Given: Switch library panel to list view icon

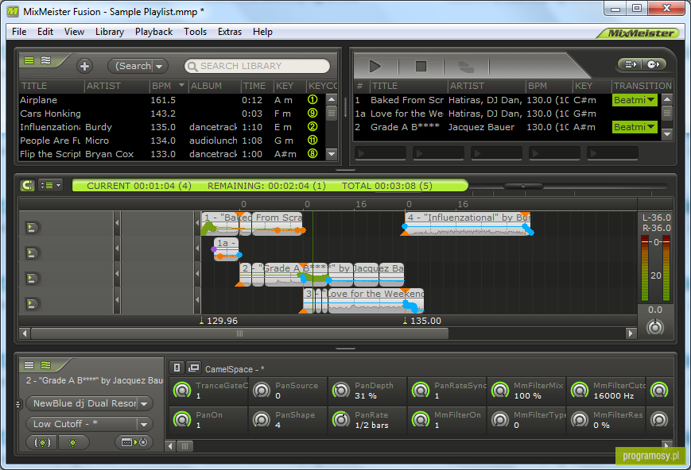Looking at the screenshot, I should (29, 60).
